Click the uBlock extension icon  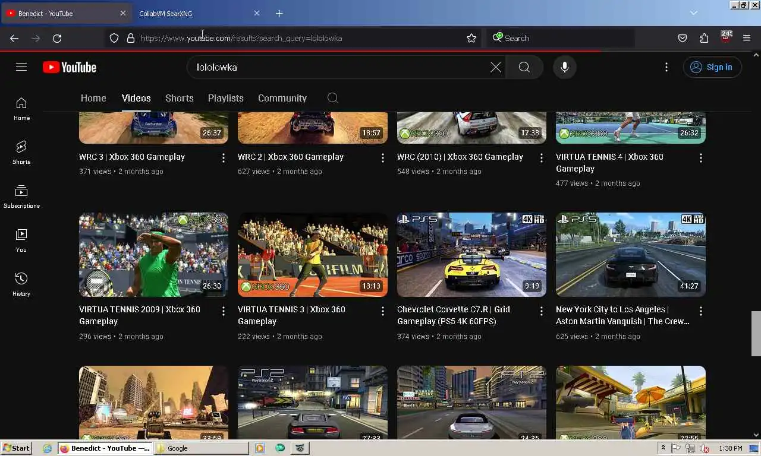click(x=726, y=37)
